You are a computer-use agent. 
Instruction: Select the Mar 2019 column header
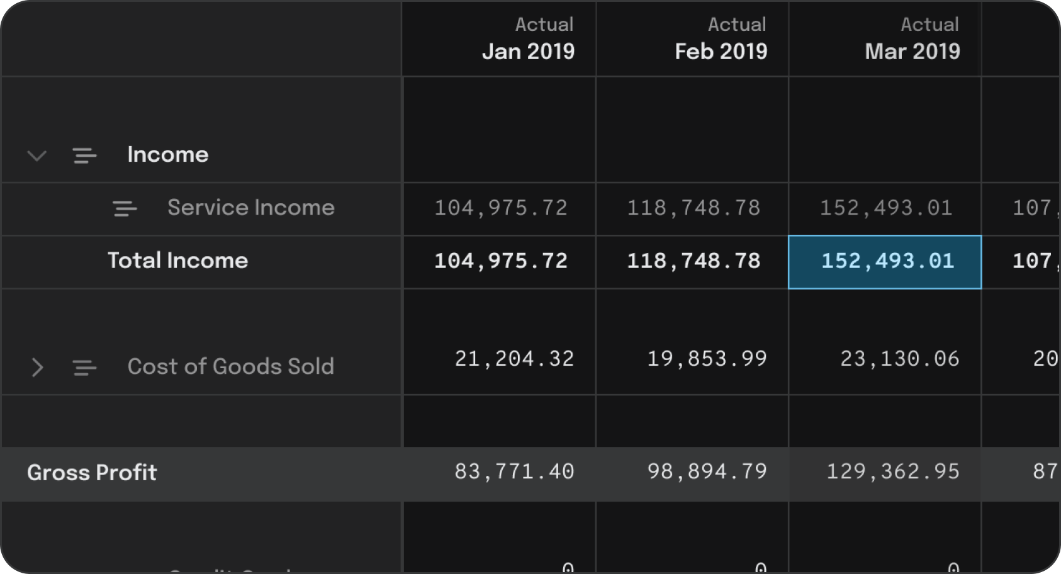(912, 39)
